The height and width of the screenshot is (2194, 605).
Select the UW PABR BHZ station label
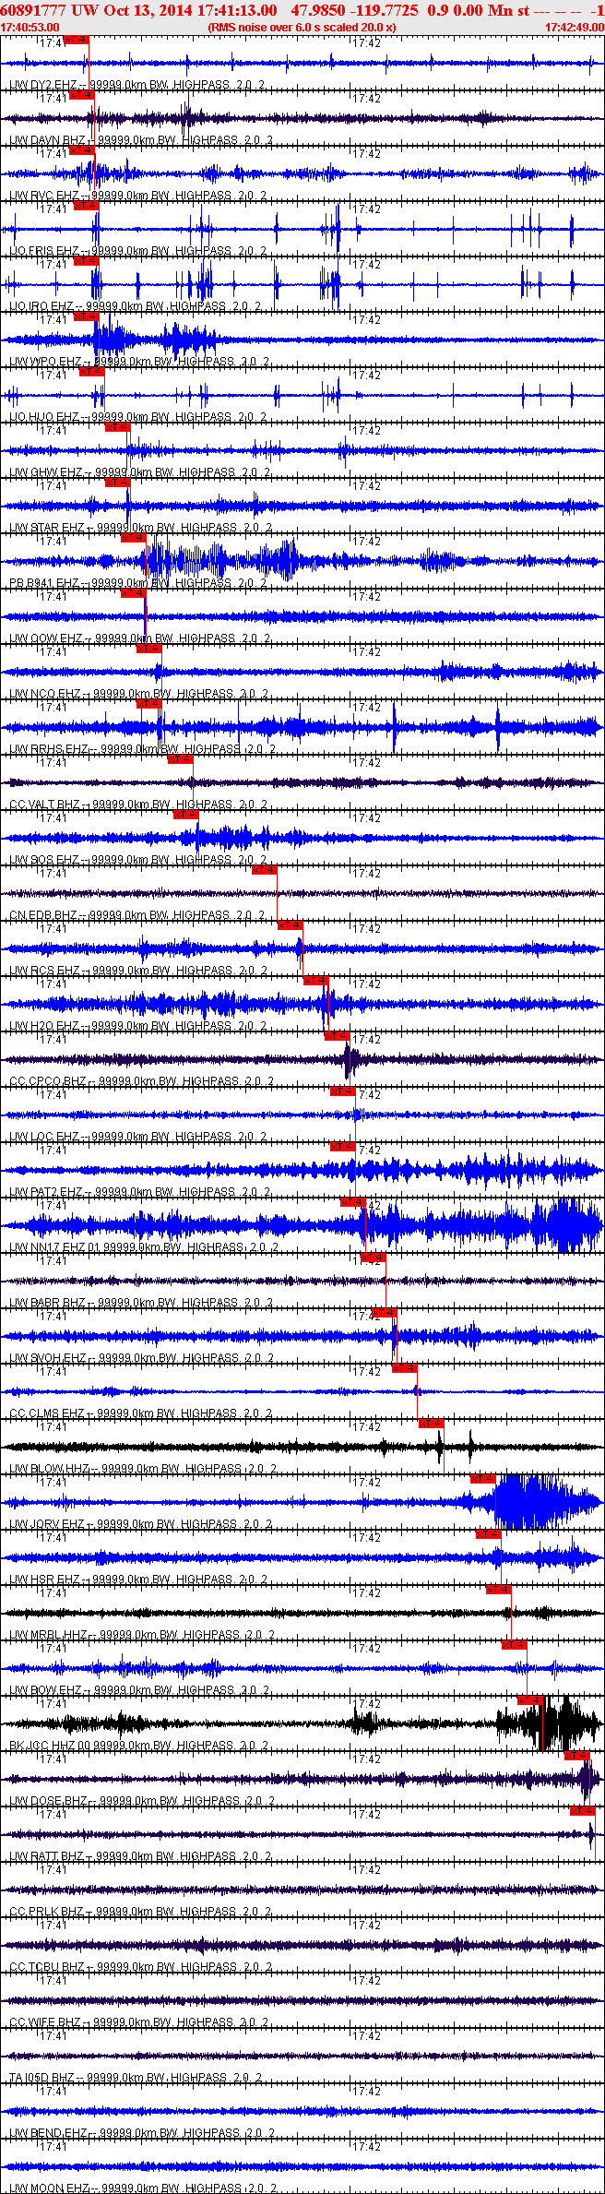click(x=47, y=1303)
